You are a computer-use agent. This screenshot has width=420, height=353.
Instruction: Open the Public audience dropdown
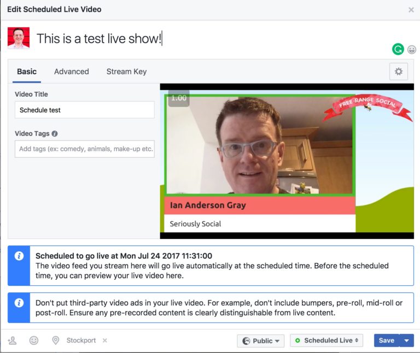point(261,340)
